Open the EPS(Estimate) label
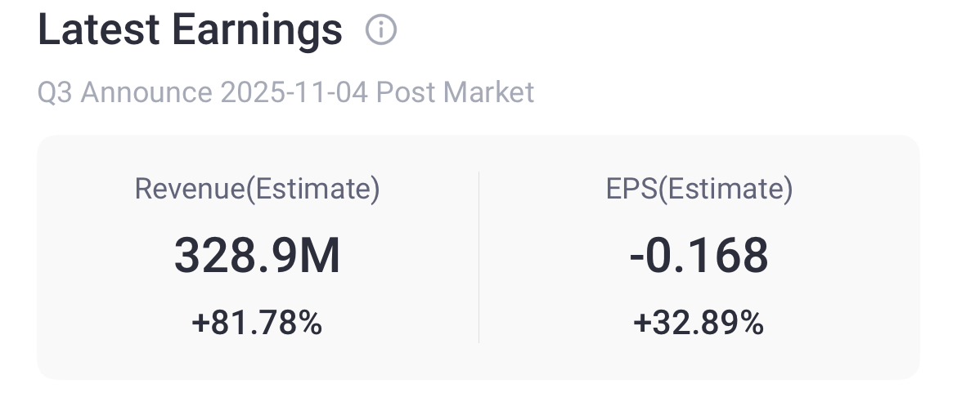Viewport: 957px width, 393px height. 699,190
